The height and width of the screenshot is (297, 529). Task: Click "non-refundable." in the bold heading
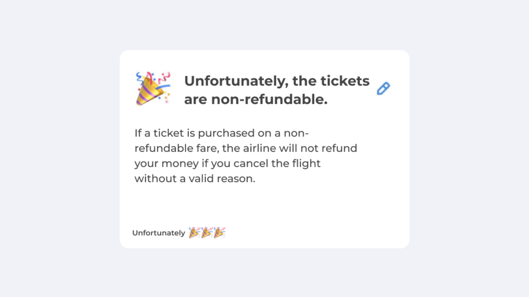(269, 100)
